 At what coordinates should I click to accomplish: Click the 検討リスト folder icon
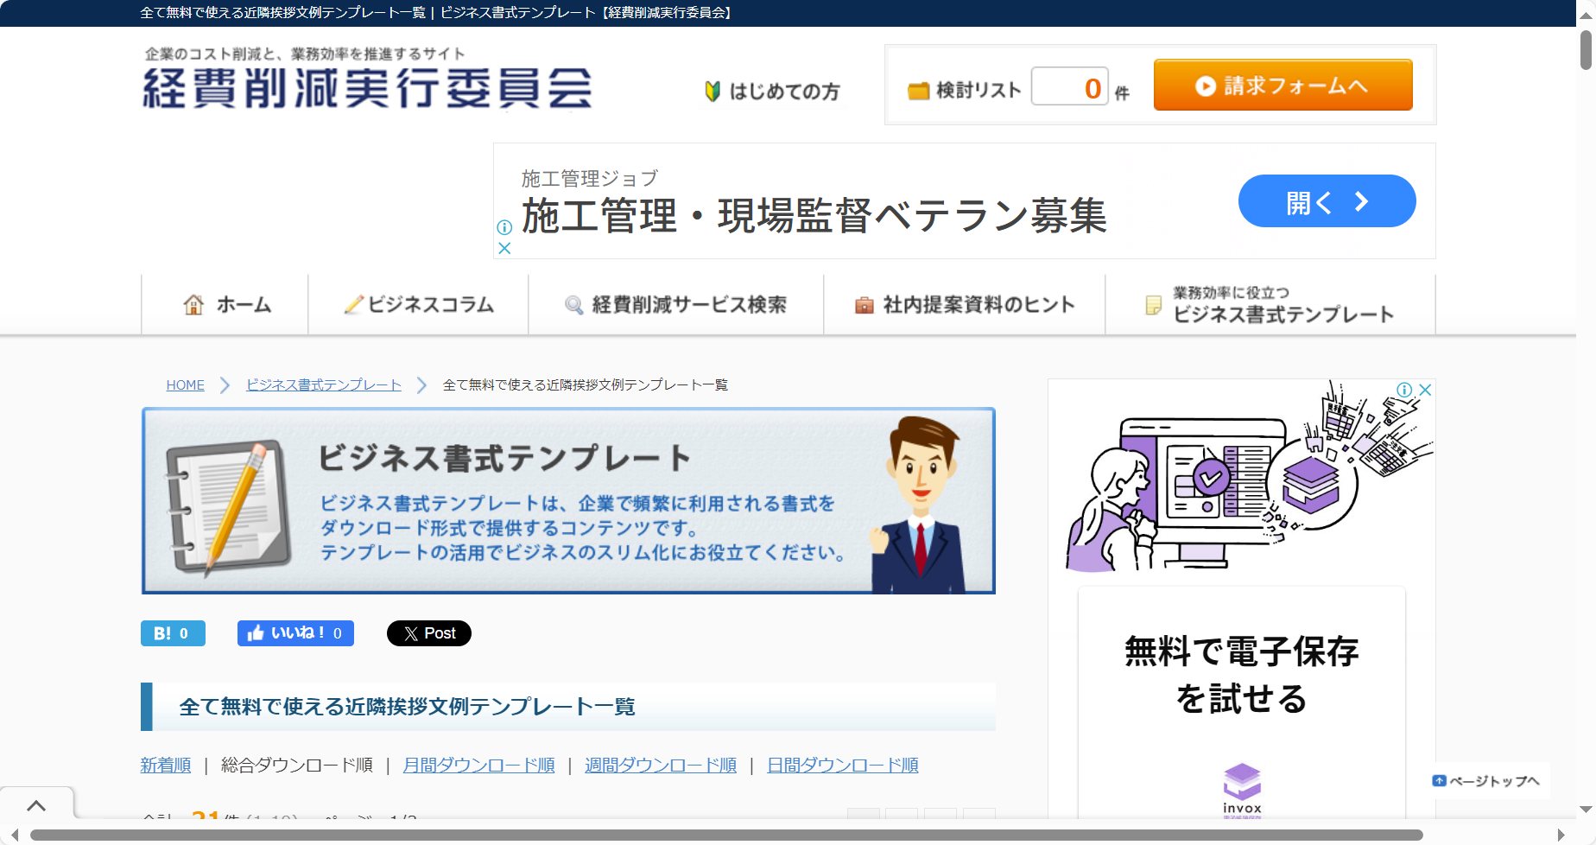coord(918,91)
